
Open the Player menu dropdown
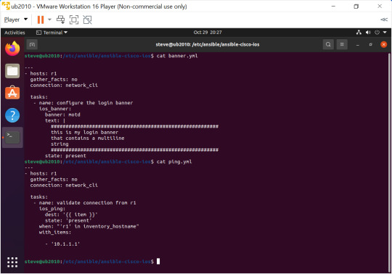(x=15, y=20)
